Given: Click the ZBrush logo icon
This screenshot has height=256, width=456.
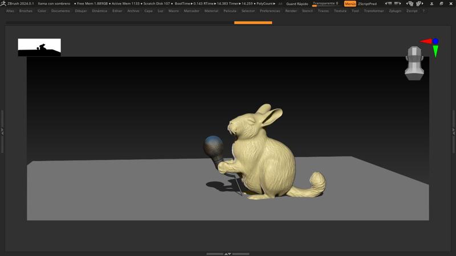Looking at the screenshot, I should tap(3, 3).
